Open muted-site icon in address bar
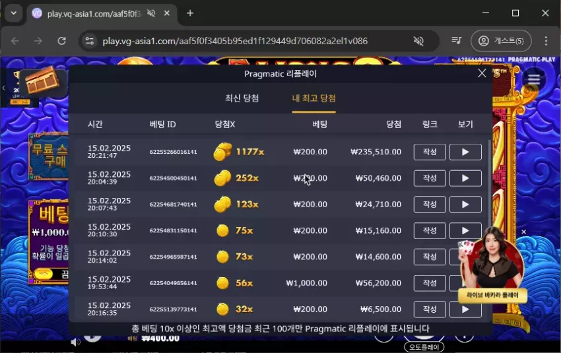This screenshot has height=353, width=561. click(418, 41)
